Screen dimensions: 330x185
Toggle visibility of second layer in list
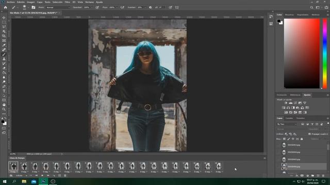(278, 152)
